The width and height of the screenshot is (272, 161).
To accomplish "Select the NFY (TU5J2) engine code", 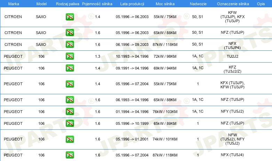I will point(232,111).
